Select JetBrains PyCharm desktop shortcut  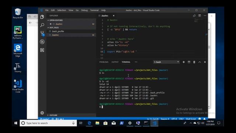pyautogui.click(x=18, y=33)
